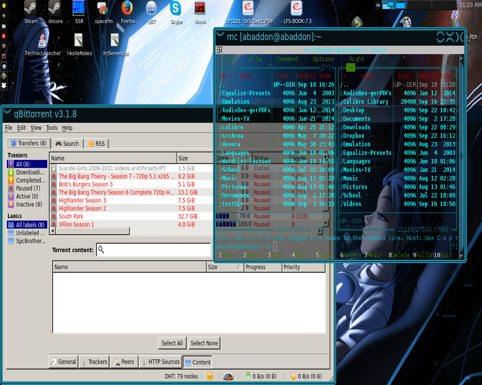Open the LFS-BOOK-7.3 document icon

297,13
